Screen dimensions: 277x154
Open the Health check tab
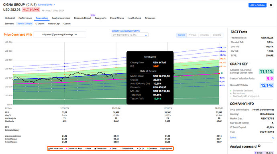point(134,18)
